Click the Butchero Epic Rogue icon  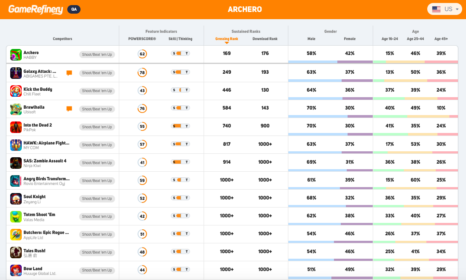(16, 234)
